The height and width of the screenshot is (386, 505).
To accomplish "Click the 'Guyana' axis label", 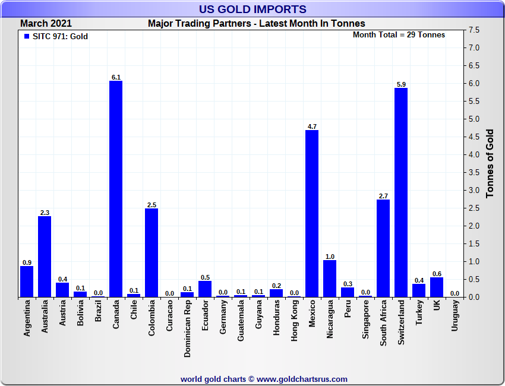I will pos(258,315).
